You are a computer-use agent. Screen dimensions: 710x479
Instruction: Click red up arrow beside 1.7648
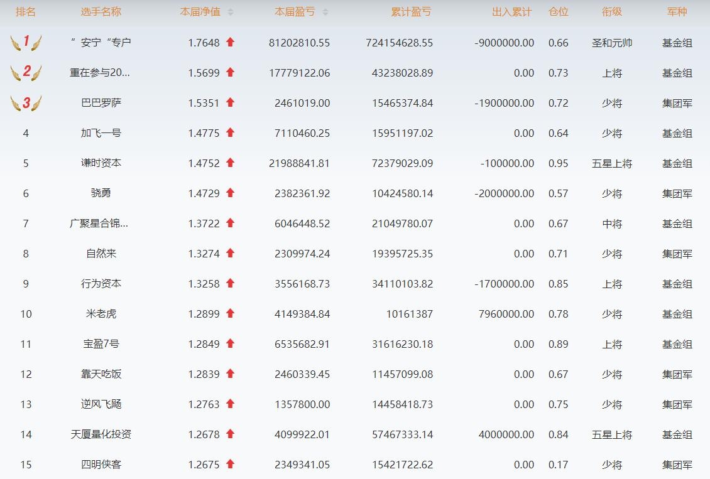[230, 42]
